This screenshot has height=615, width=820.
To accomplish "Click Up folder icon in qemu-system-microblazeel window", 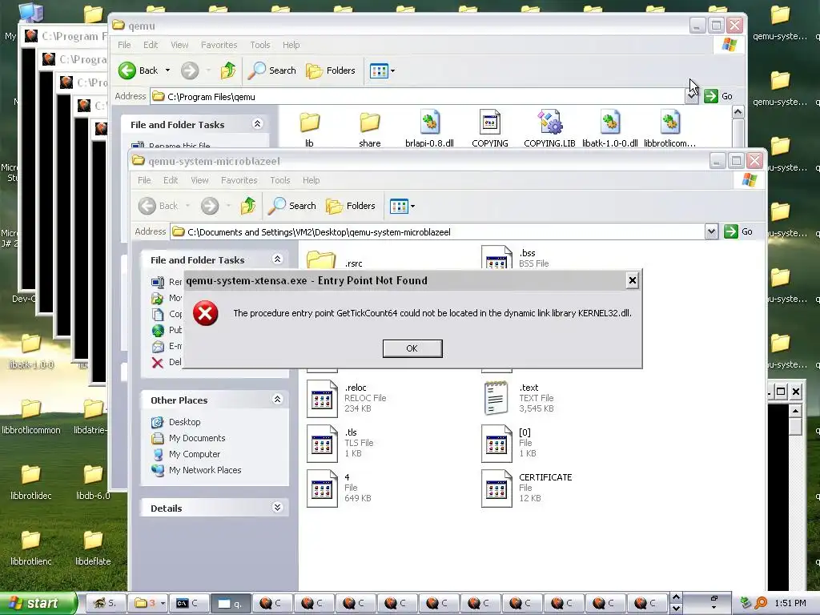I will (x=248, y=206).
